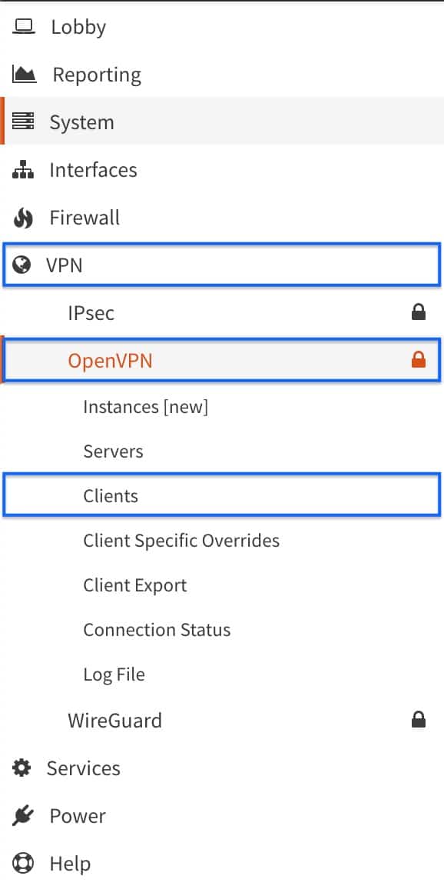Open the Clients page under OpenVPN

222,495
